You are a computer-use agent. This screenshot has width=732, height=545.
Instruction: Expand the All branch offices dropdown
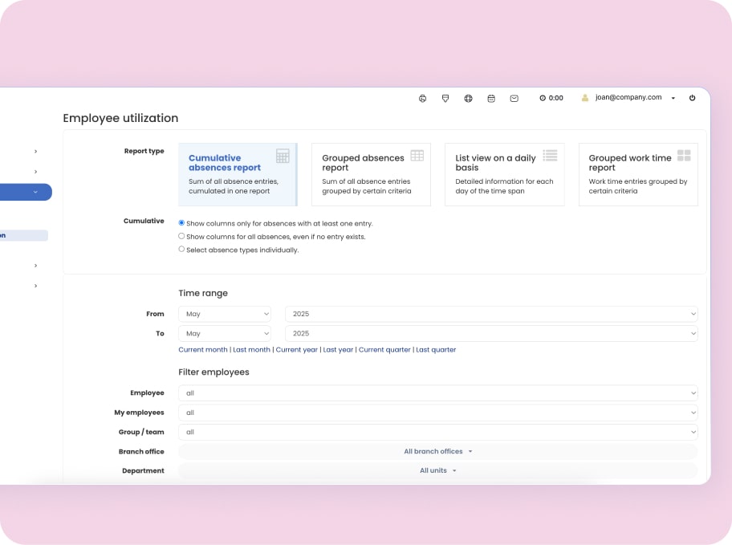[x=437, y=451]
